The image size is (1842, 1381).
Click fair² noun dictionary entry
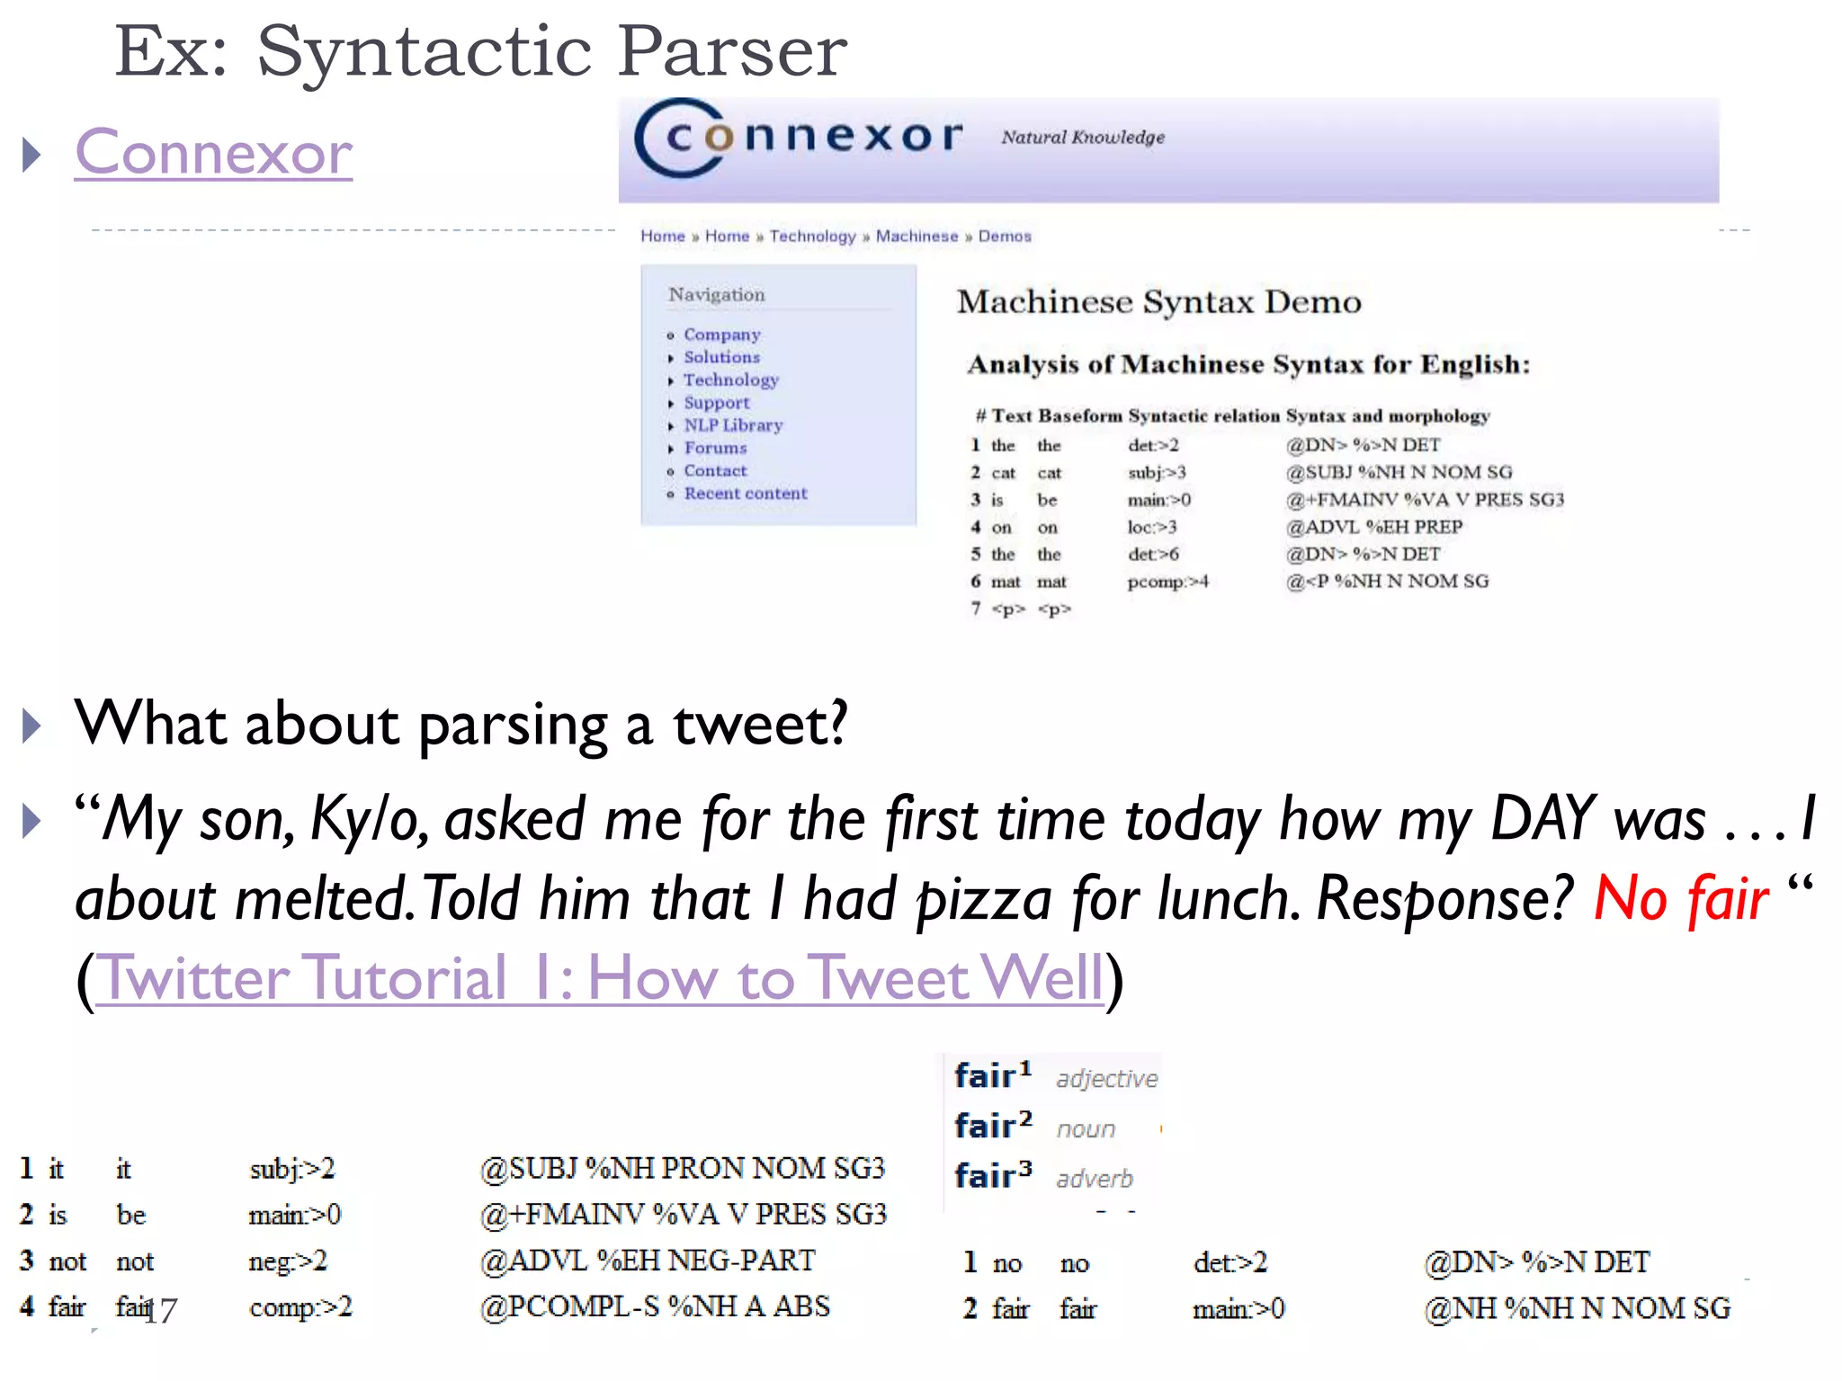click(1035, 1127)
